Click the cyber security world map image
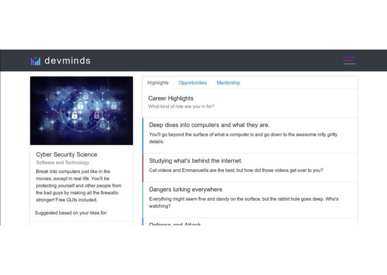The height and width of the screenshot is (275, 387). (81, 110)
